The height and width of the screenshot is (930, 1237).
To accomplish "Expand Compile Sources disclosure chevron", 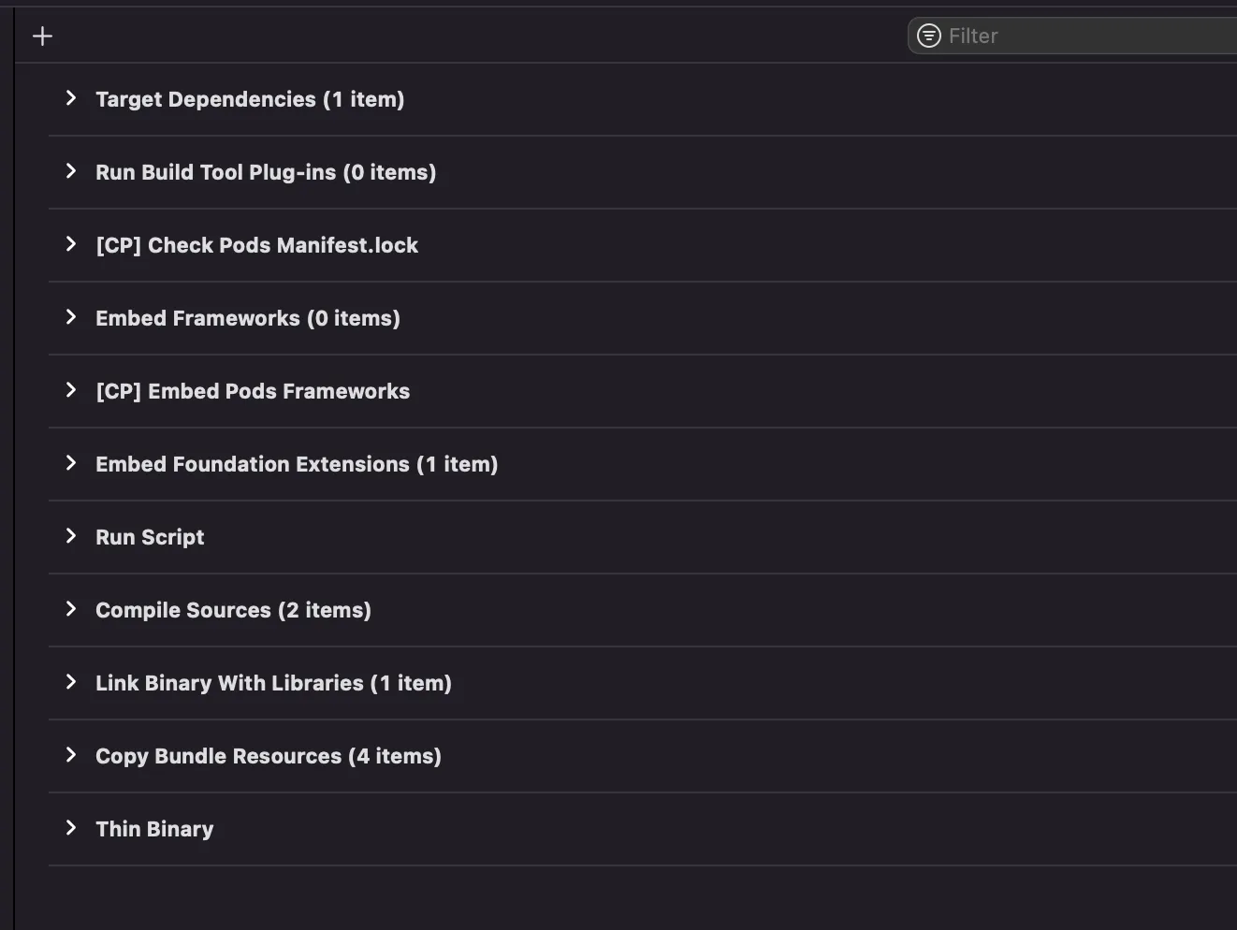I will point(71,609).
